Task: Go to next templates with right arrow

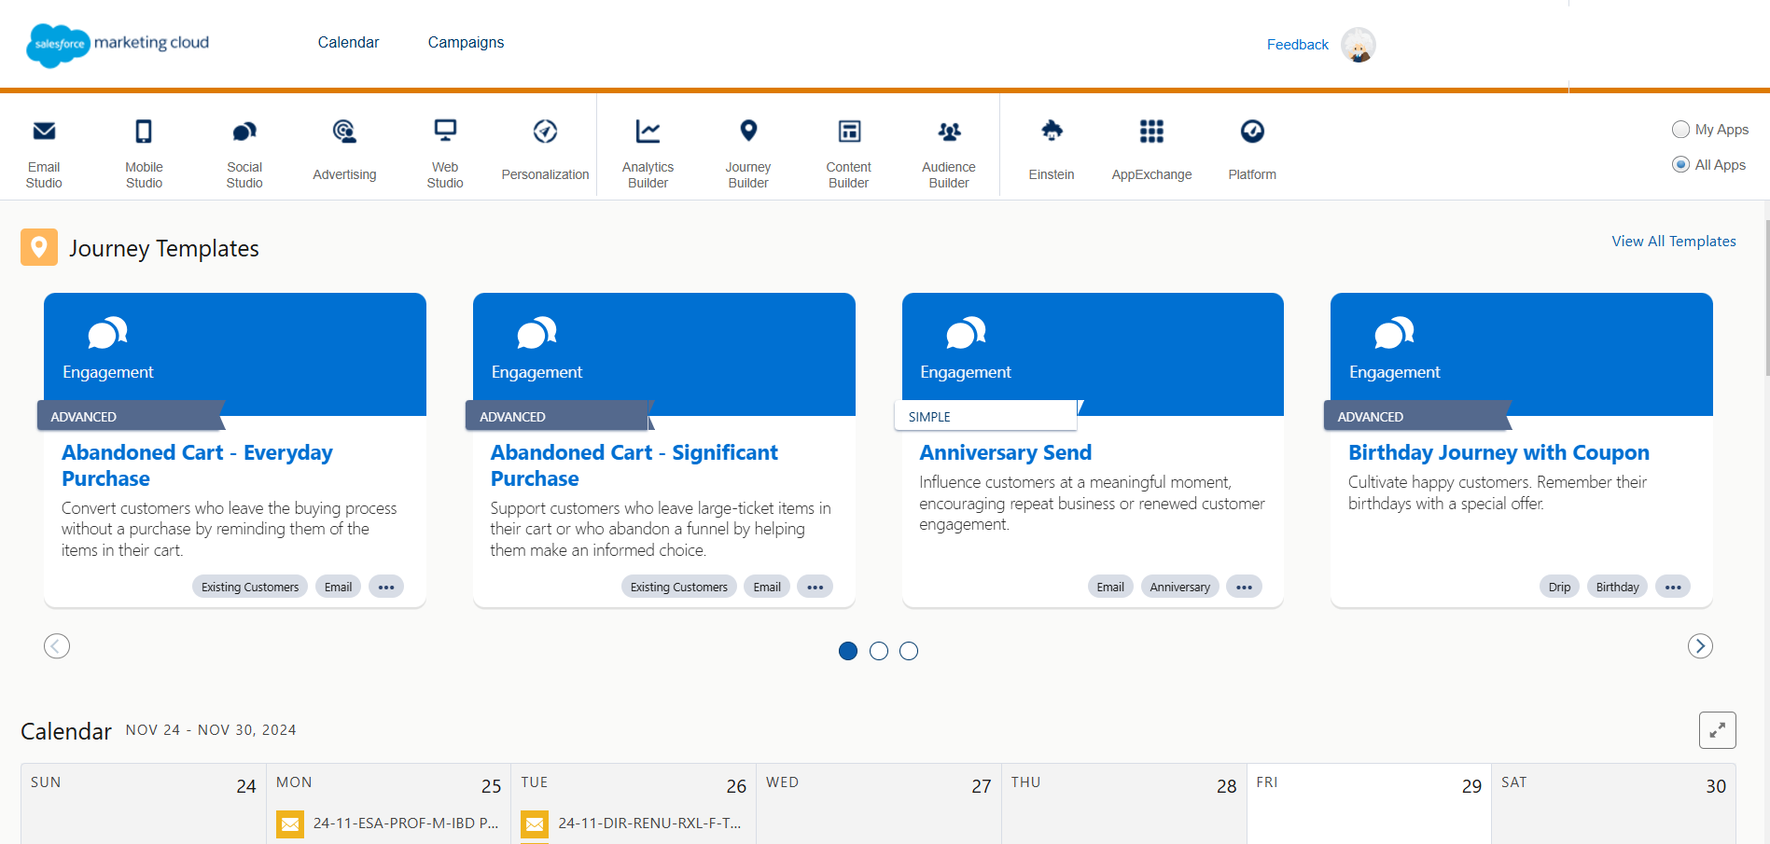Action: [1700, 646]
